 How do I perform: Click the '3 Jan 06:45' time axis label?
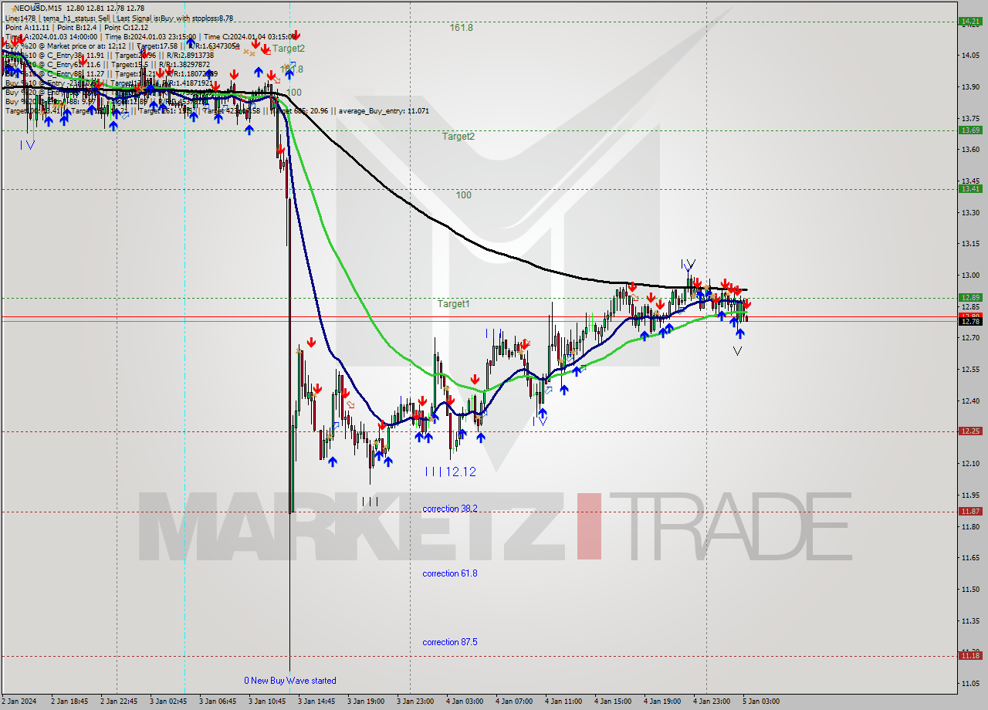(x=219, y=702)
